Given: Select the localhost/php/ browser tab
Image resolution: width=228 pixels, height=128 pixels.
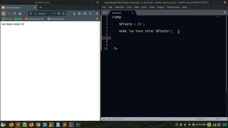Looking at the screenshot, I should coord(19,7).
